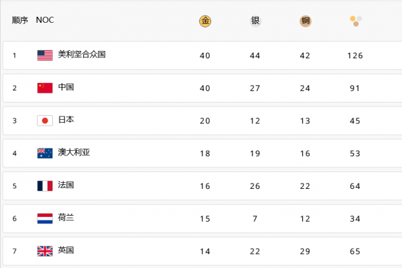This screenshot has width=402, height=268.
Task: Click the Japan flag icon
Action: coord(45,121)
